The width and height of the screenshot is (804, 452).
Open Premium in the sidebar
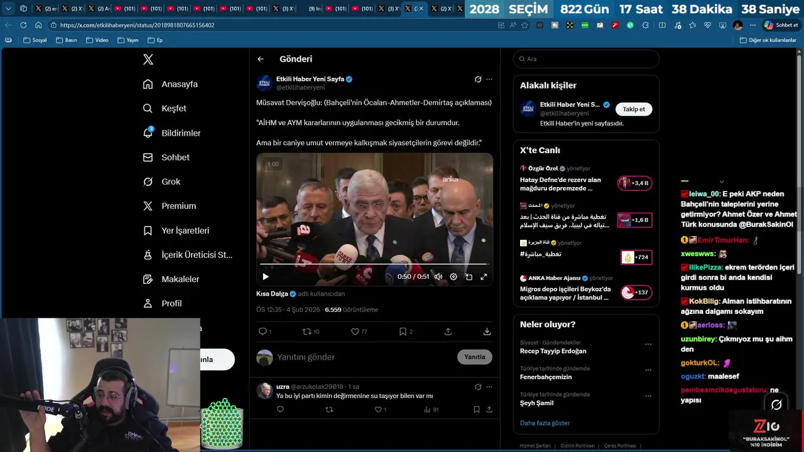tap(169, 206)
